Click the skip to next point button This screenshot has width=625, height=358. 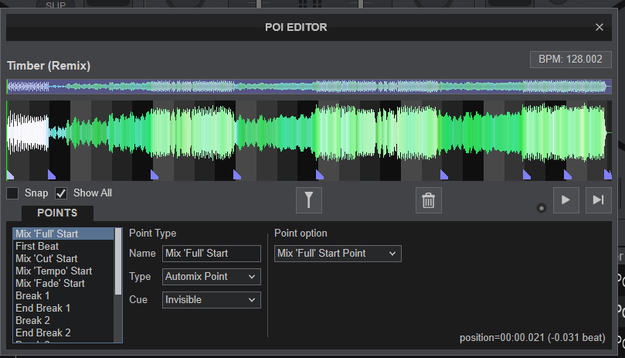click(598, 199)
